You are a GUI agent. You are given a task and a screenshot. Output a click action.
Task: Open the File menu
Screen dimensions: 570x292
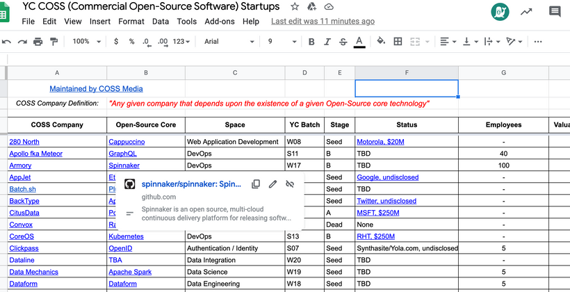pos(28,22)
